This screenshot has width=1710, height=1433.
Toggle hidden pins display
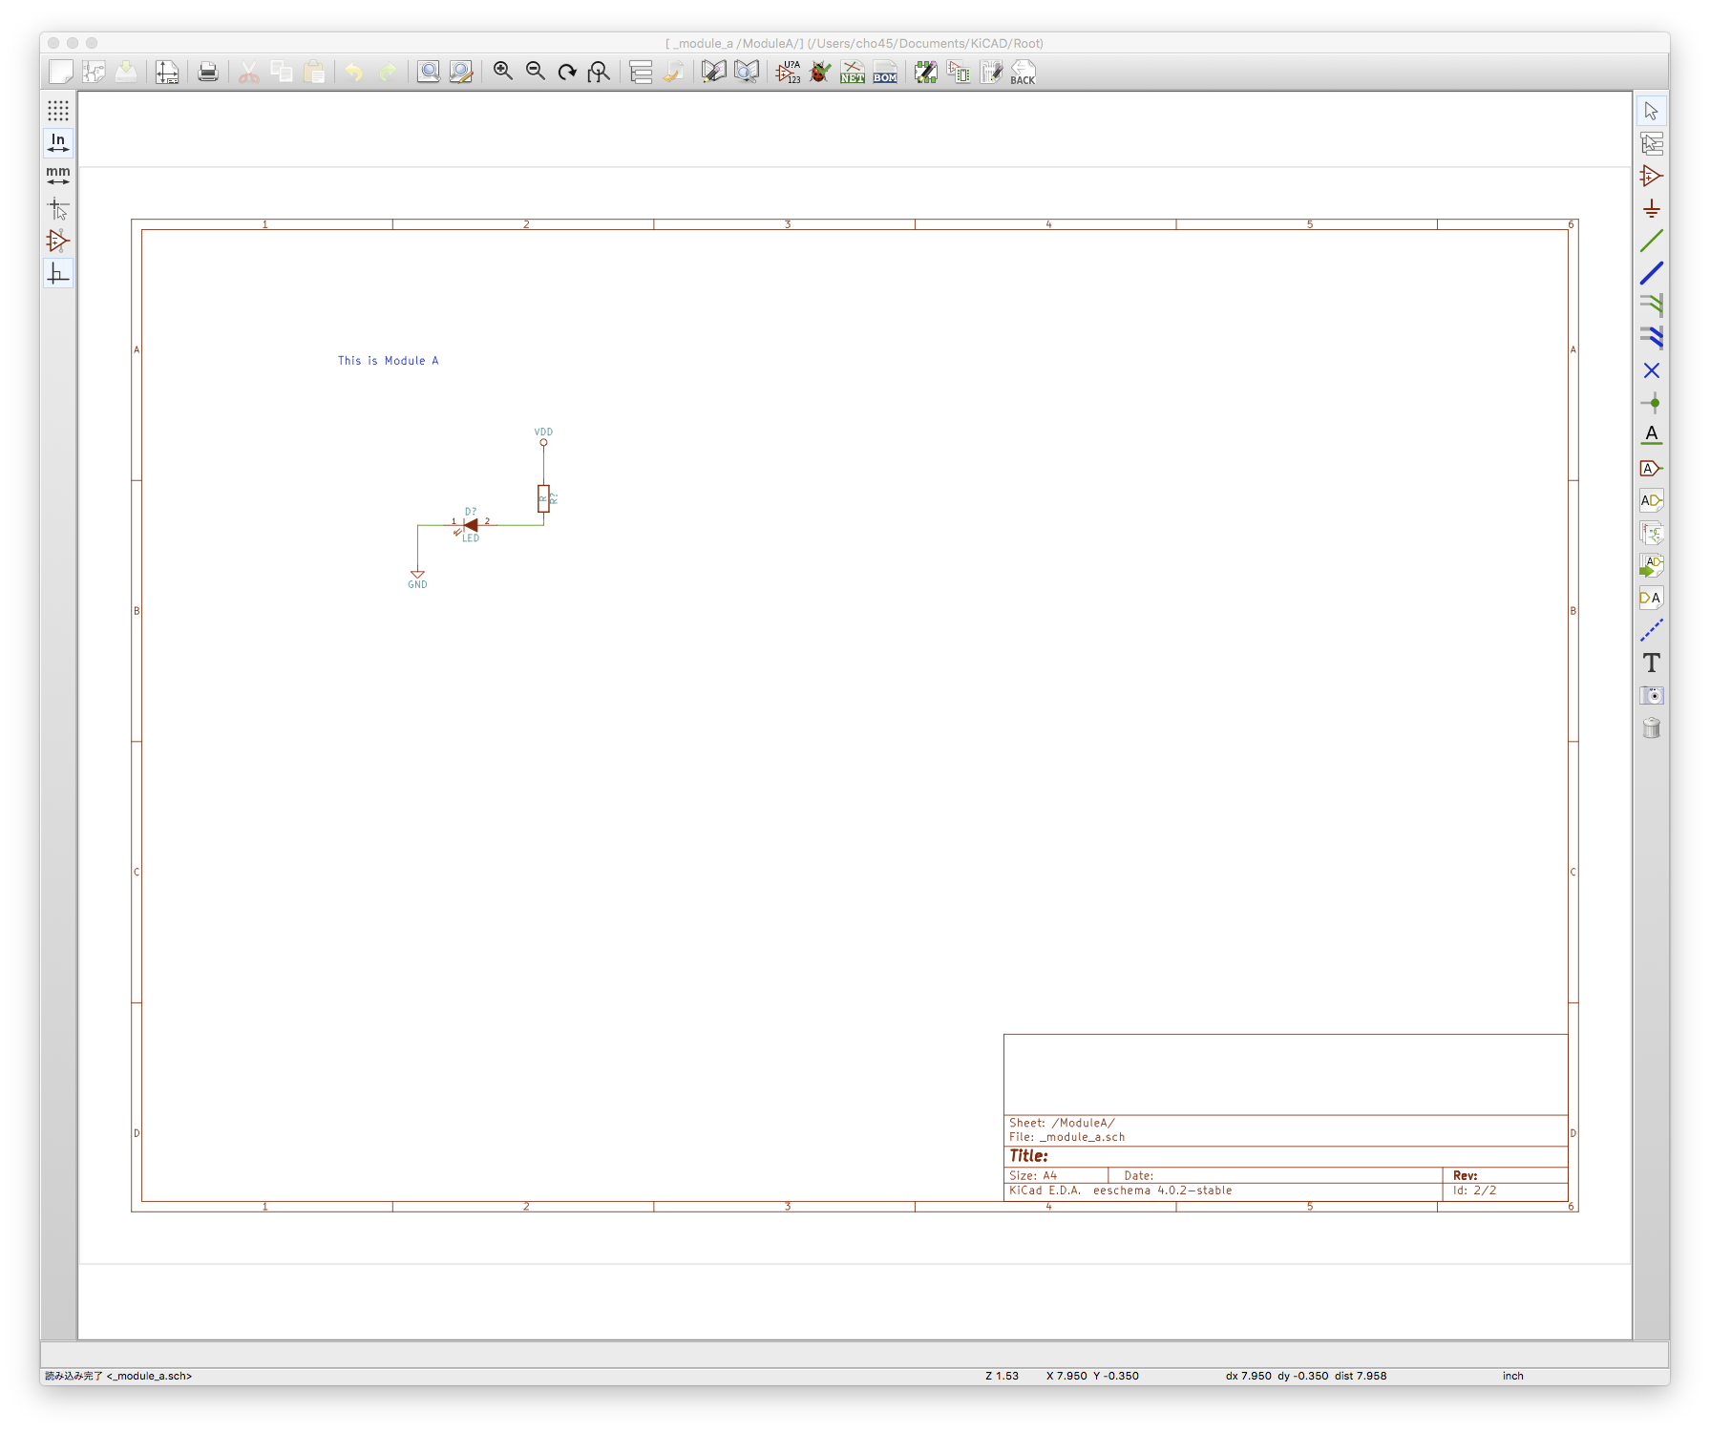[x=58, y=241]
